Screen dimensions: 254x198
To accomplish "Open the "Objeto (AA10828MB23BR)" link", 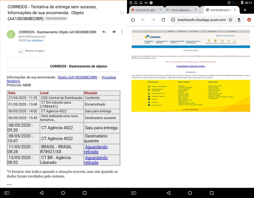I will pyautogui.click(x=77, y=77).
